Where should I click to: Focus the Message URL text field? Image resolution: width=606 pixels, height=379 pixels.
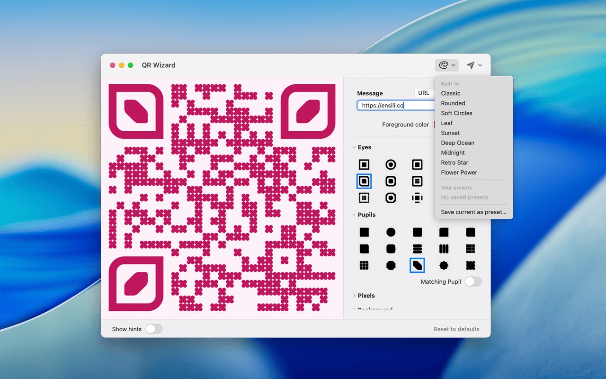[396, 105]
